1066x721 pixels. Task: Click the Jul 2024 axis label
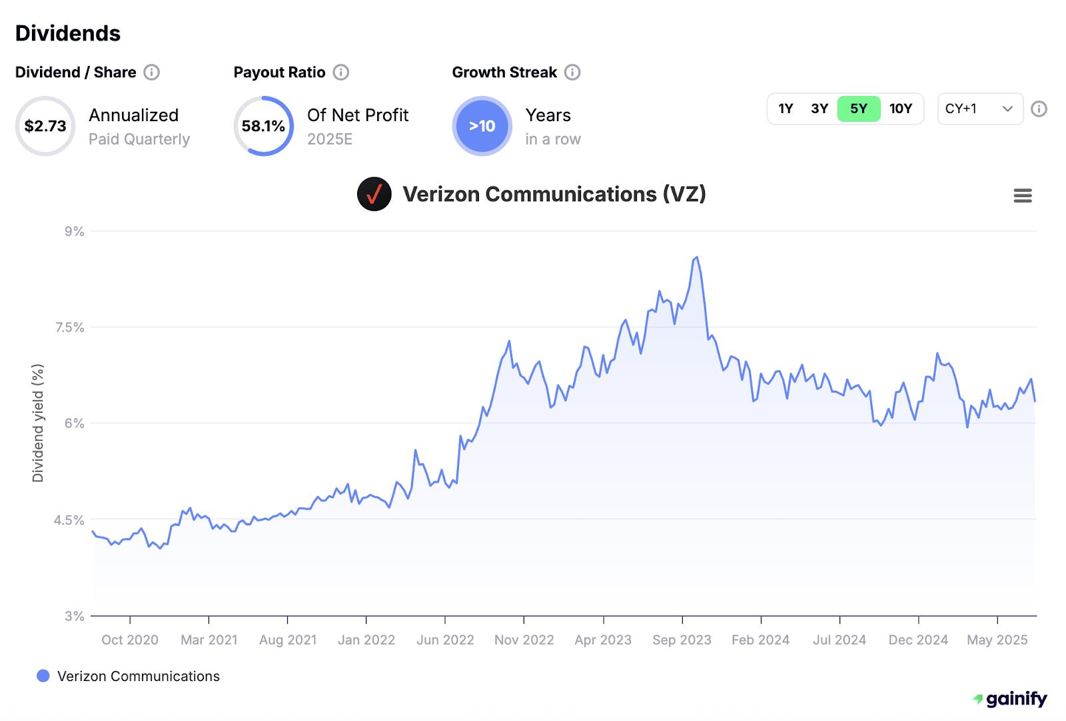click(x=839, y=640)
